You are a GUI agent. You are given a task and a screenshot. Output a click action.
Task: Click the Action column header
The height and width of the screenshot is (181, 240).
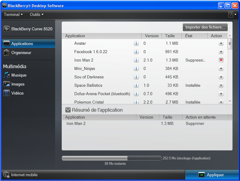[x=217, y=36]
